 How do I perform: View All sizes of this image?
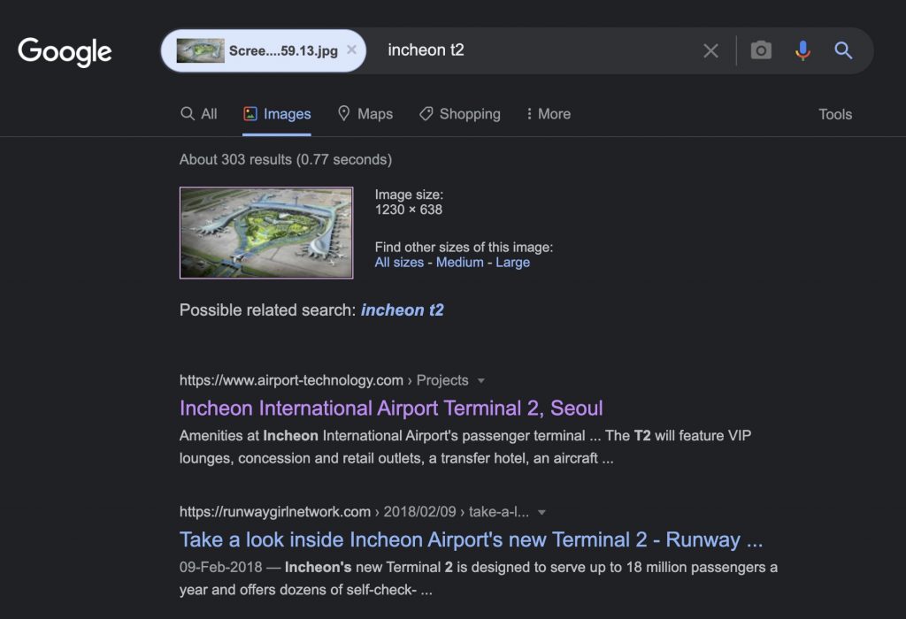399,262
